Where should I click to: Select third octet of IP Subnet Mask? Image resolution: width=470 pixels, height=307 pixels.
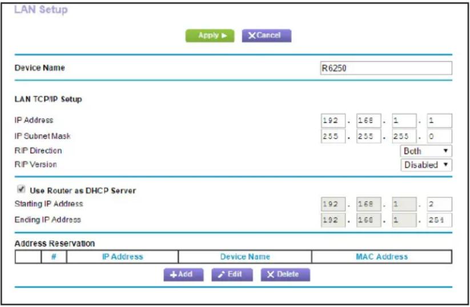(404, 136)
